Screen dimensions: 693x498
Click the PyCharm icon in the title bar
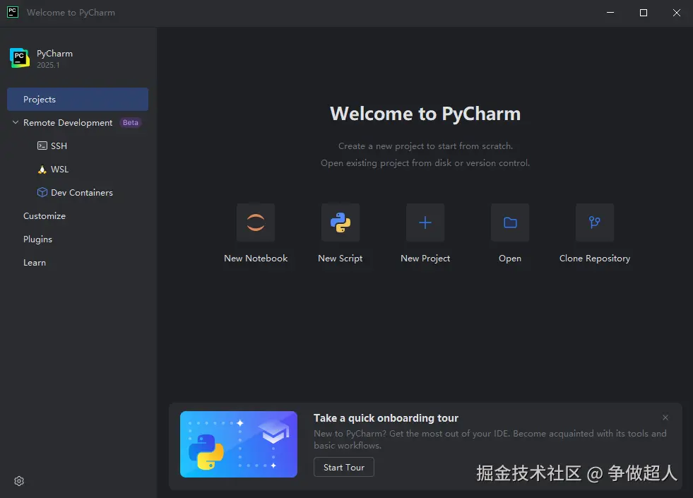point(13,12)
